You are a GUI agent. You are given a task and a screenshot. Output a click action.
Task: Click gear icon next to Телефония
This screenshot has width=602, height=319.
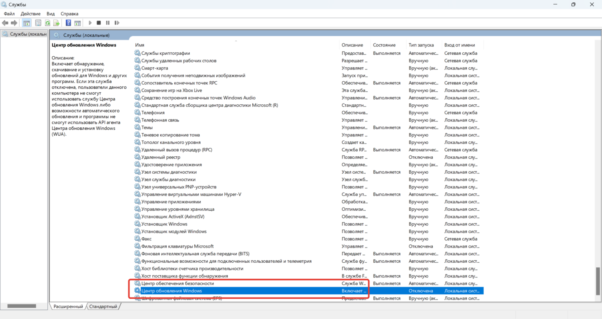(138, 113)
